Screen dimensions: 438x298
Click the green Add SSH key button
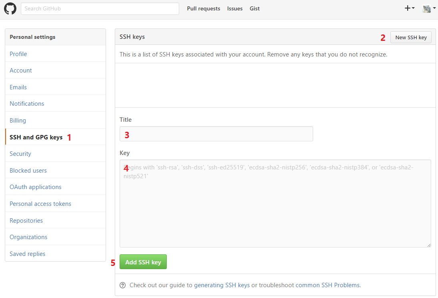pyautogui.click(x=143, y=262)
